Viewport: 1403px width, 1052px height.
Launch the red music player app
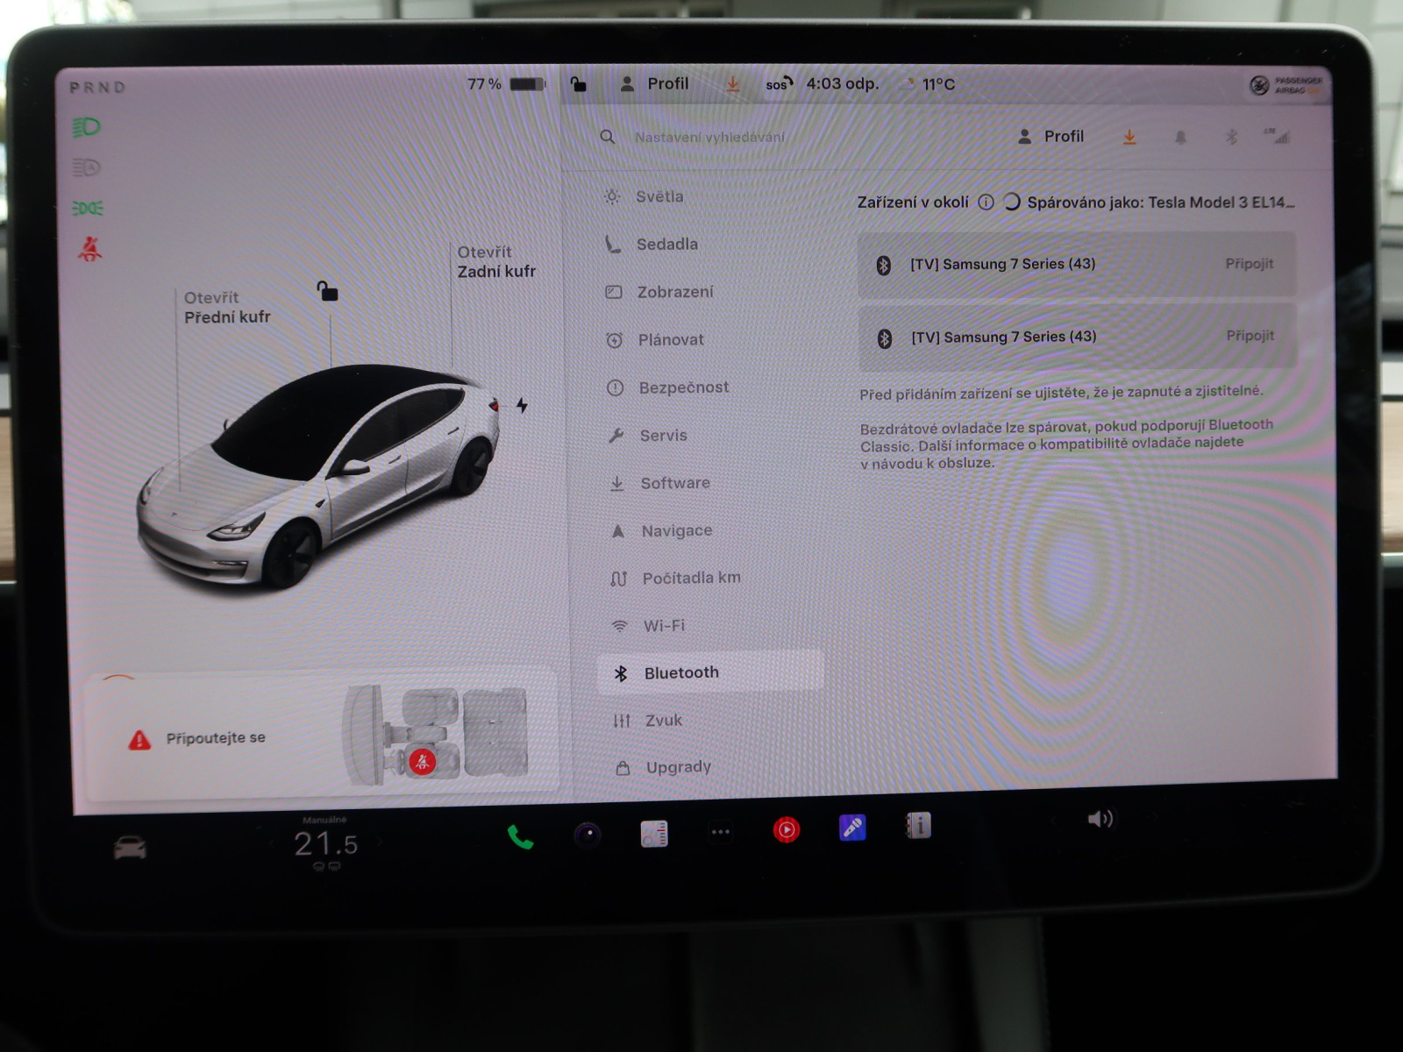coord(787,829)
